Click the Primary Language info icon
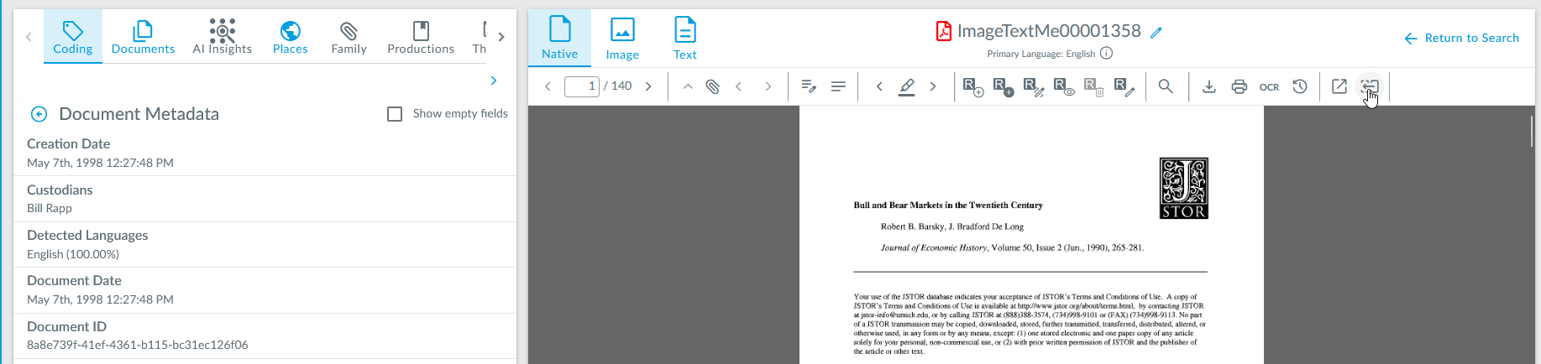This screenshot has width=1541, height=364. click(x=1107, y=54)
